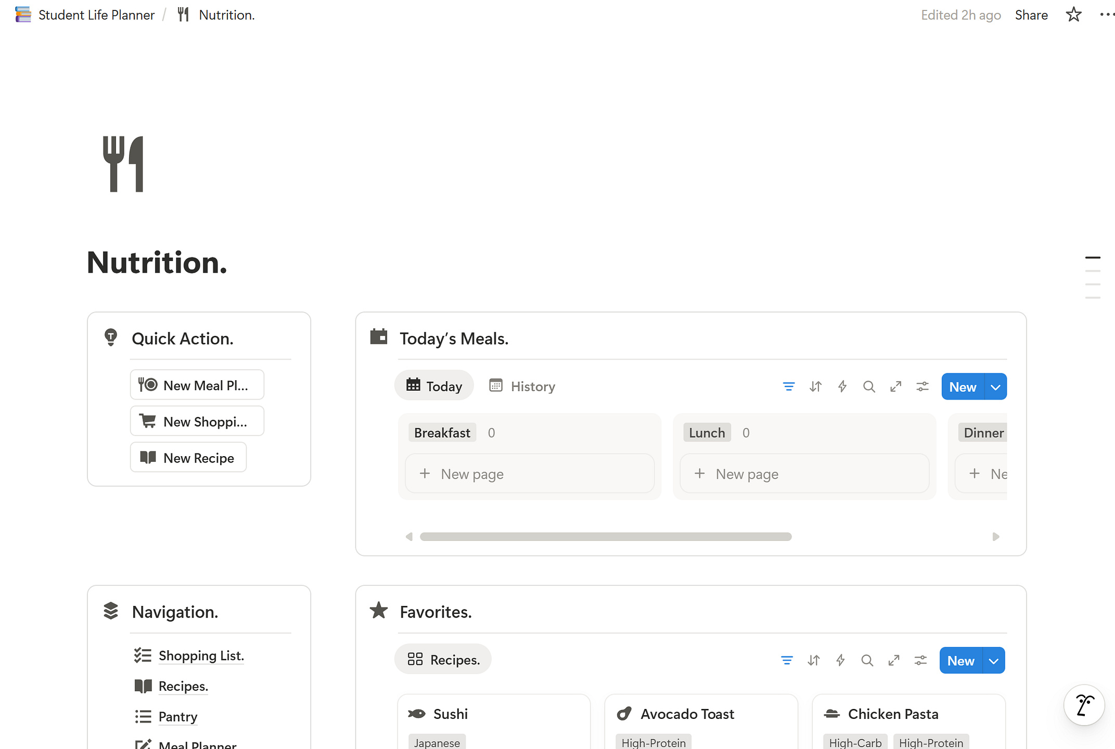Open Today's Meals database in full page
Viewport: 1115px width, 749px height.
pyautogui.click(x=895, y=386)
